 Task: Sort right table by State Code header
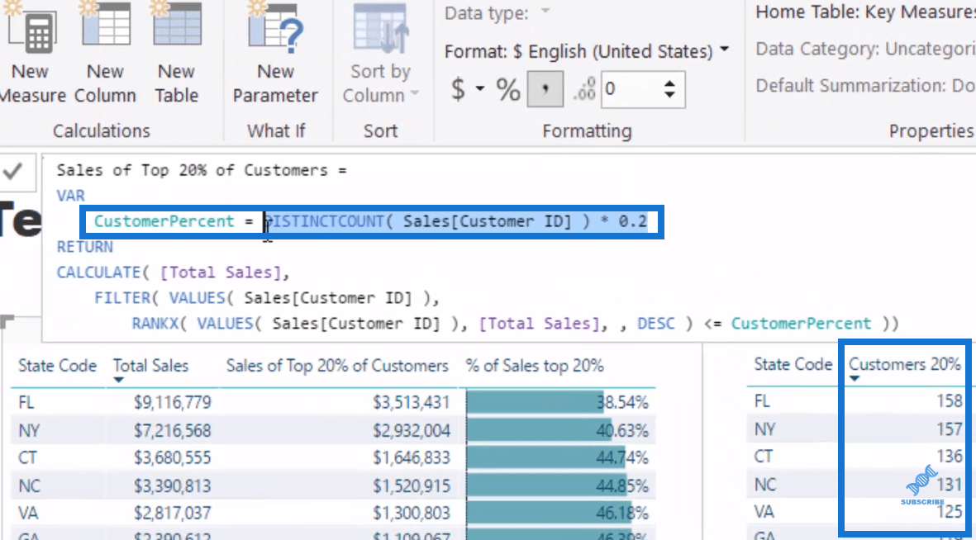[793, 364]
